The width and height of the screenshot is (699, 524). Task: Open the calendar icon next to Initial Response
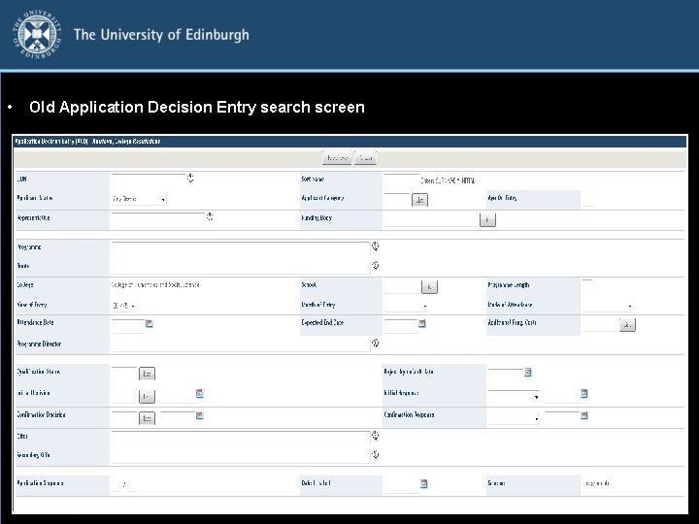[x=584, y=393]
